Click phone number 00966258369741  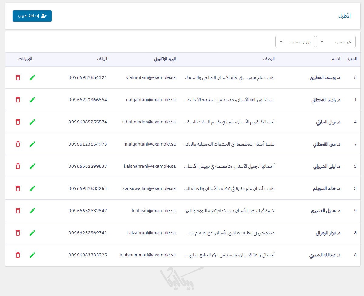pyautogui.click(x=88, y=233)
